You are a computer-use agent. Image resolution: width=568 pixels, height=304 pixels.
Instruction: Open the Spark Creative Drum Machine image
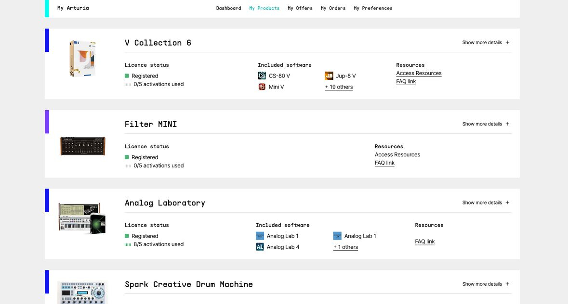pos(82,292)
